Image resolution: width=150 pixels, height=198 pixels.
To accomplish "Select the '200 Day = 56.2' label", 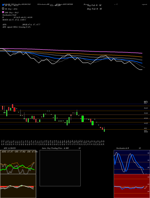I will point(12,13).
